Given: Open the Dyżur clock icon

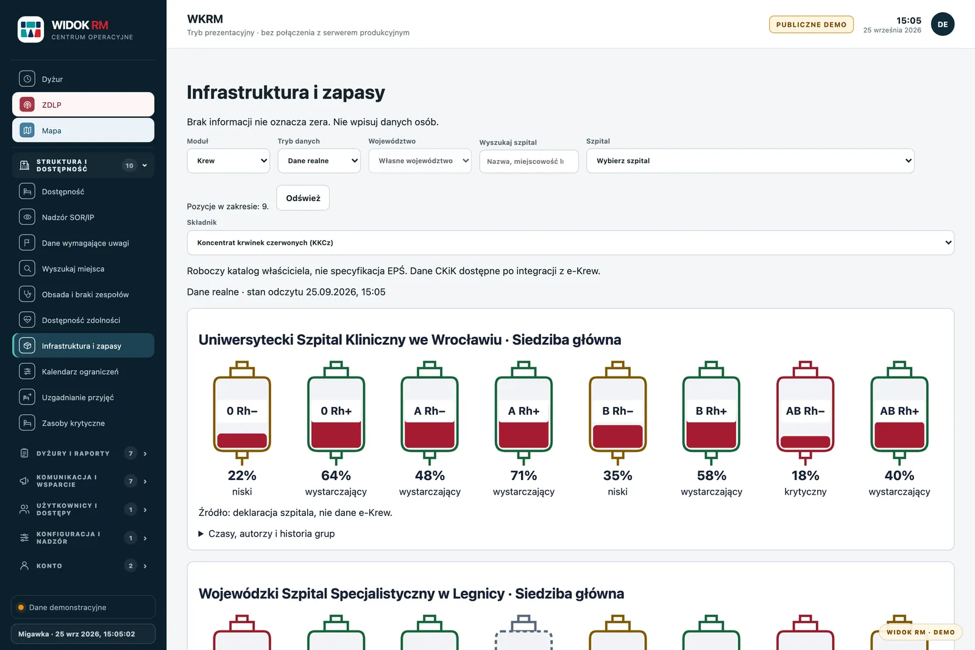Looking at the screenshot, I should 27,79.
